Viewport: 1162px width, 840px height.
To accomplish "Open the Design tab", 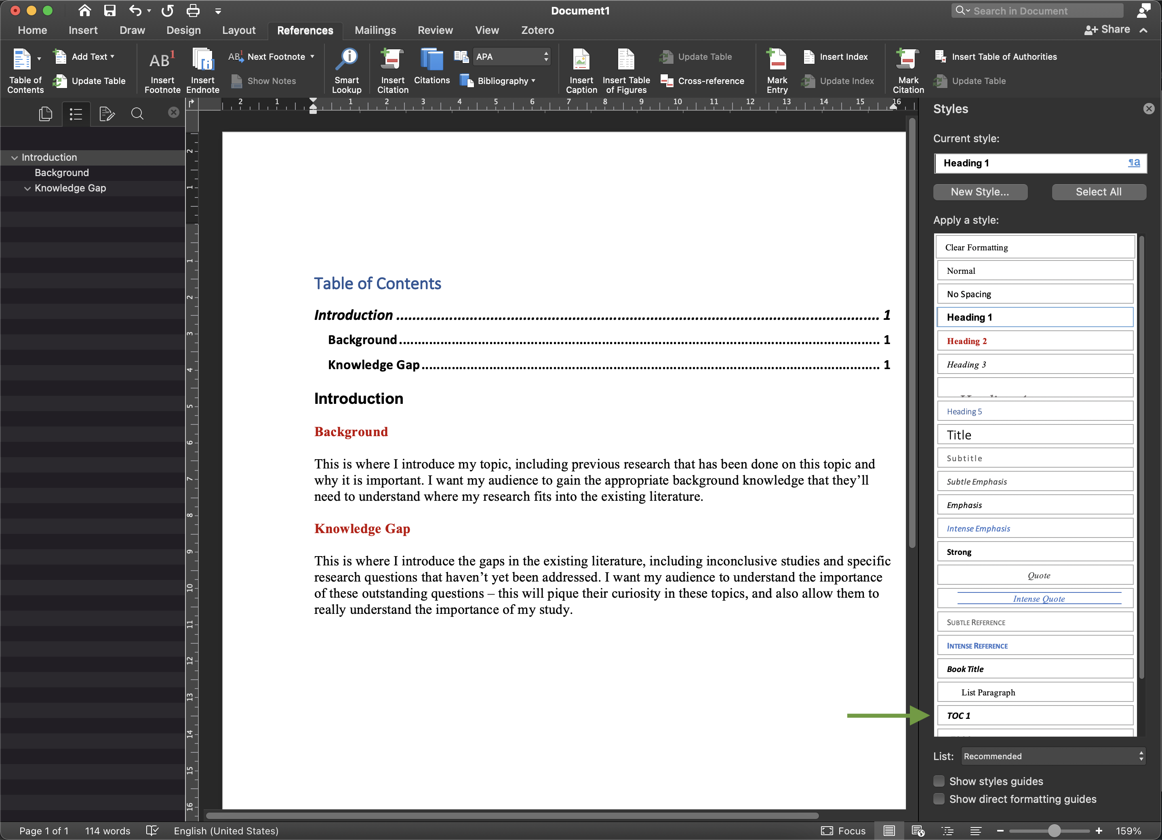I will [183, 30].
